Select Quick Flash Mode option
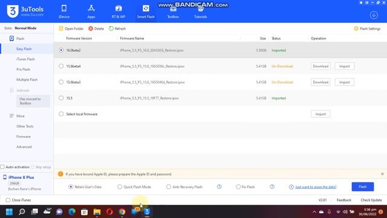This screenshot has height=218, width=387. point(120,187)
